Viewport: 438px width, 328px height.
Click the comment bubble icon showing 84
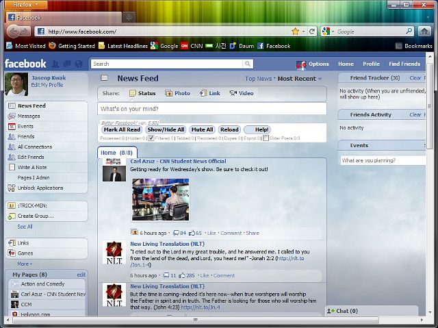(176, 233)
